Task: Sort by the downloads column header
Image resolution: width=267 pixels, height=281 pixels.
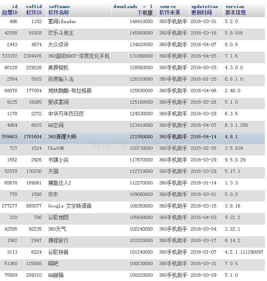Action: [125, 6]
